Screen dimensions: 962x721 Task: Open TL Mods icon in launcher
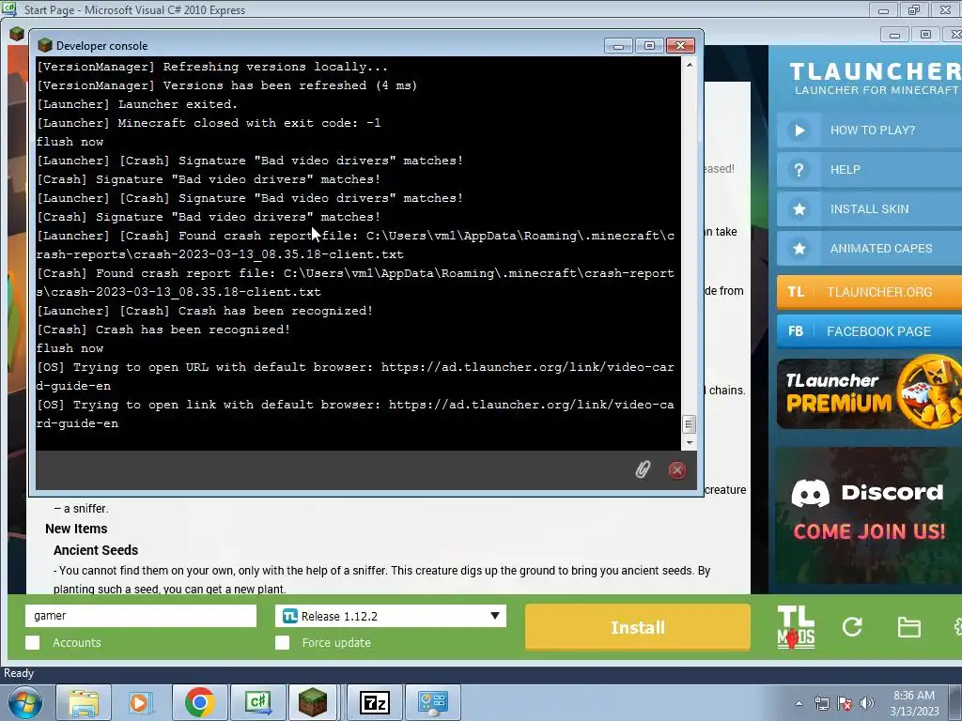(x=796, y=627)
